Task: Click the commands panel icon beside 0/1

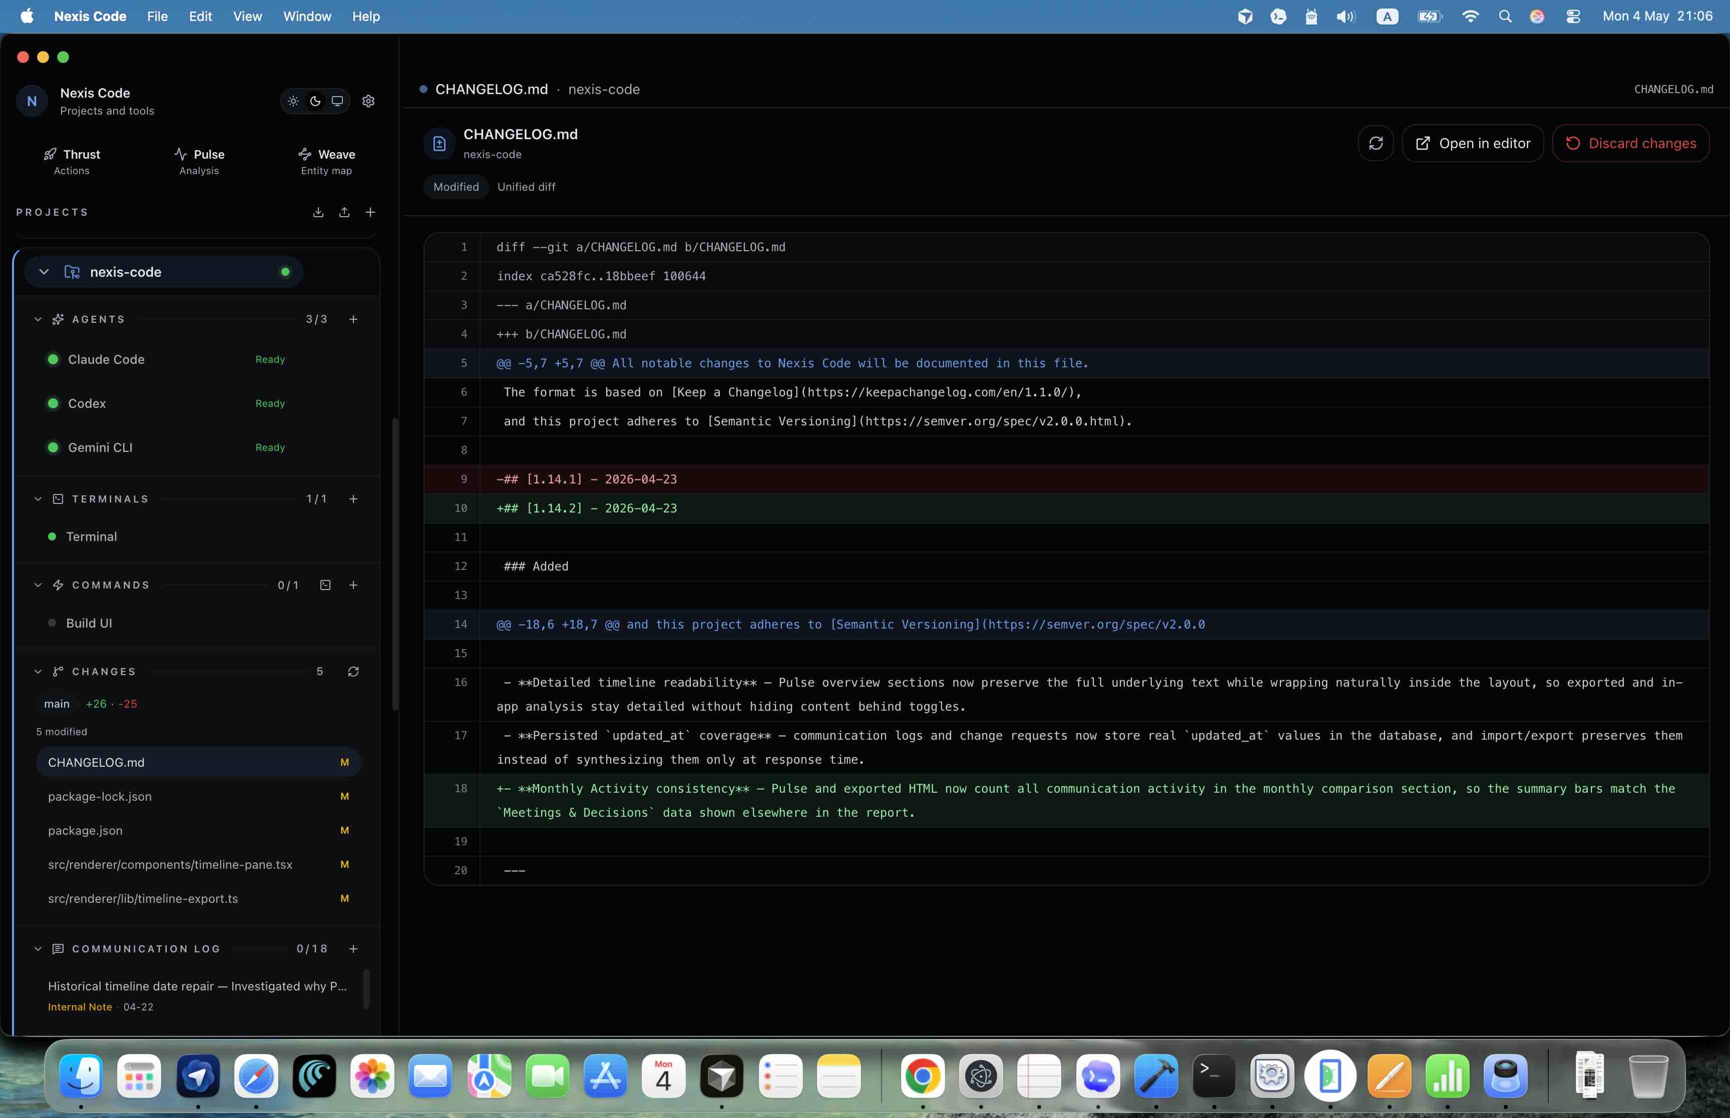Action: pyautogui.click(x=325, y=585)
